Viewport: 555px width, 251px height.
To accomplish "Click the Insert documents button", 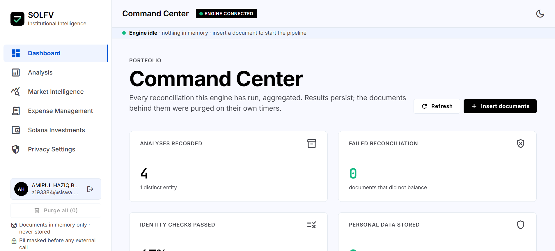I will [x=500, y=106].
